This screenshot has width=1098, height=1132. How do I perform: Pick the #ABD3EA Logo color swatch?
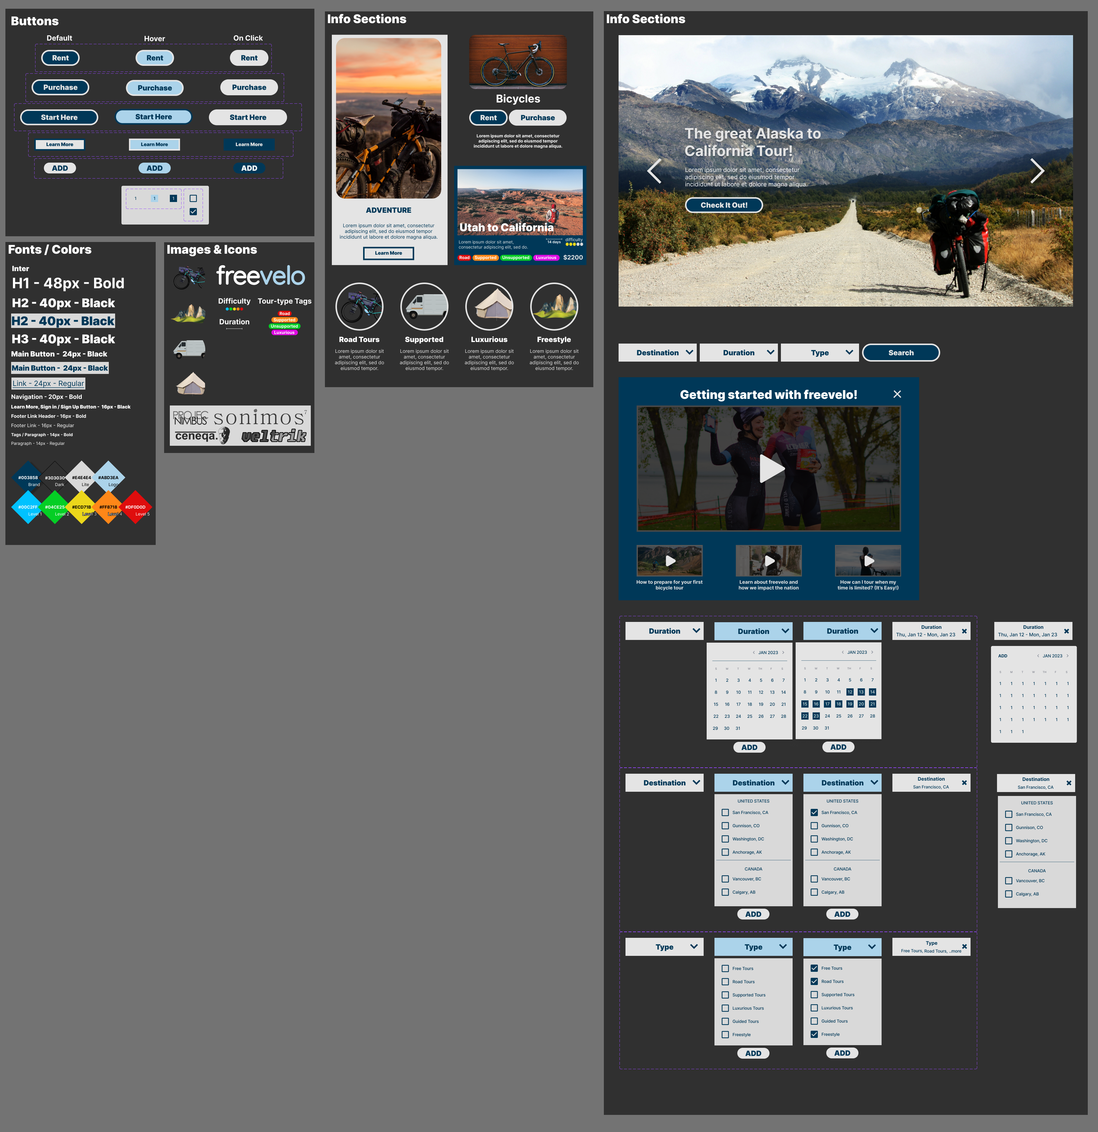(x=109, y=478)
